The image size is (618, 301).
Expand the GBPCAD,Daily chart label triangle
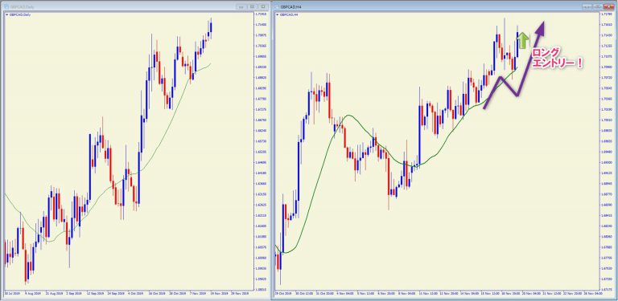point(6,15)
